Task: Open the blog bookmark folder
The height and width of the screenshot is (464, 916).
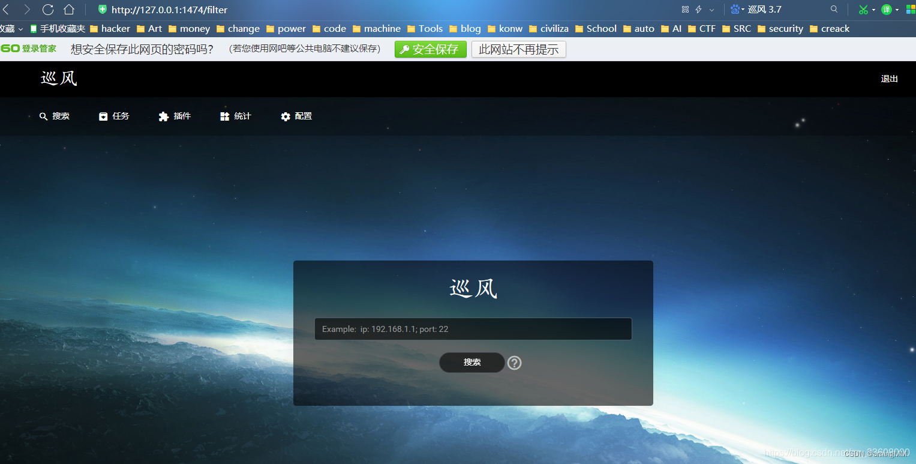Action: click(465, 28)
